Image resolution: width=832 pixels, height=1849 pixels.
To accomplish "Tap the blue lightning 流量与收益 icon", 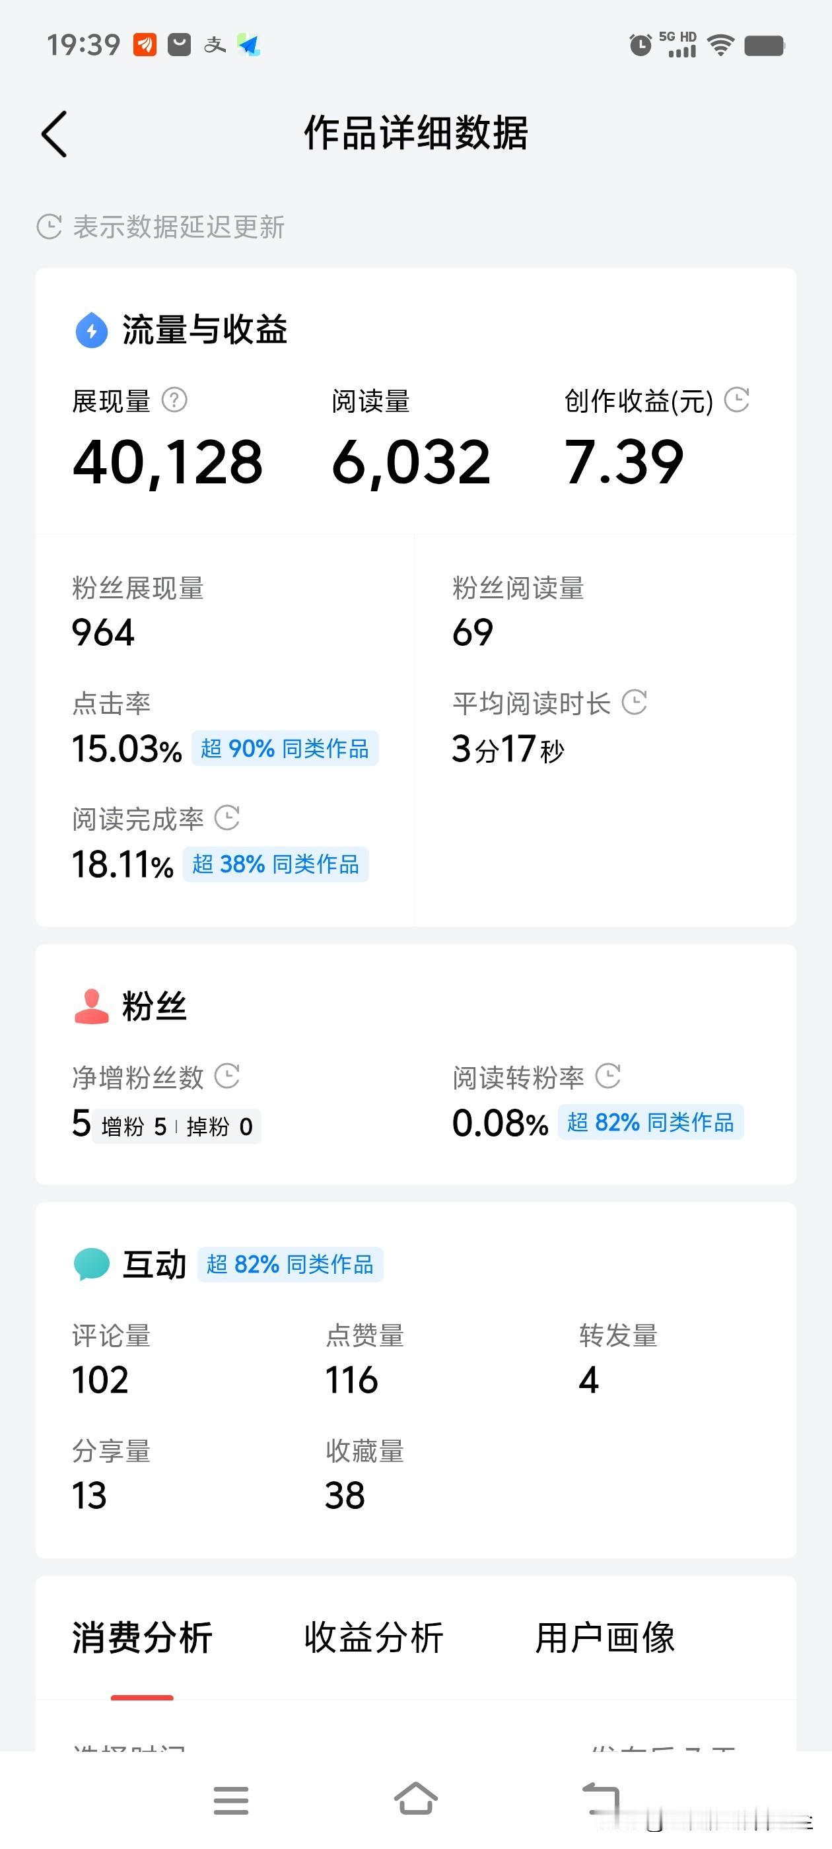I will click(92, 330).
